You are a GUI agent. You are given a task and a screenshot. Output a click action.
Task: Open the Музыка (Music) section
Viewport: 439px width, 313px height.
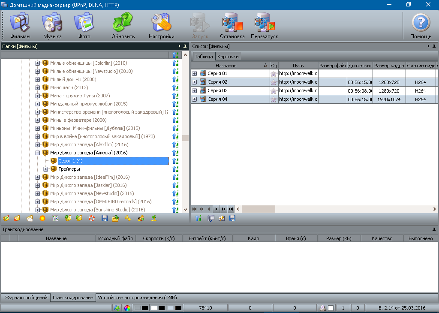52,26
